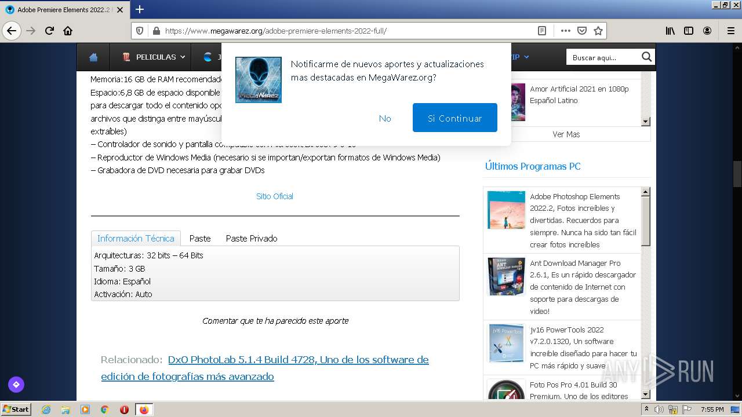Toggle reader view in the address bar
Image resolution: width=742 pixels, height=417 pixels.
[542, 31]
